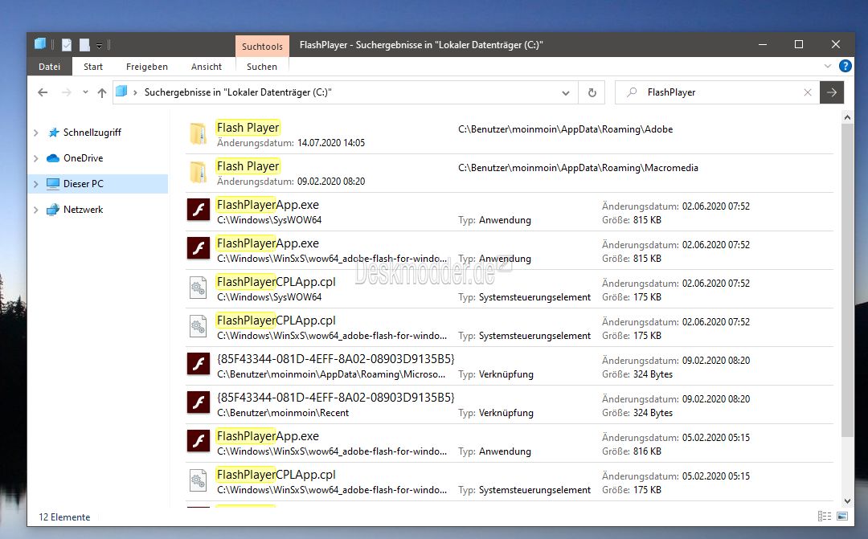Click the 12 Elemente status text
The width and height of the screenshot is (868, 539).
(x=64, y=517)
